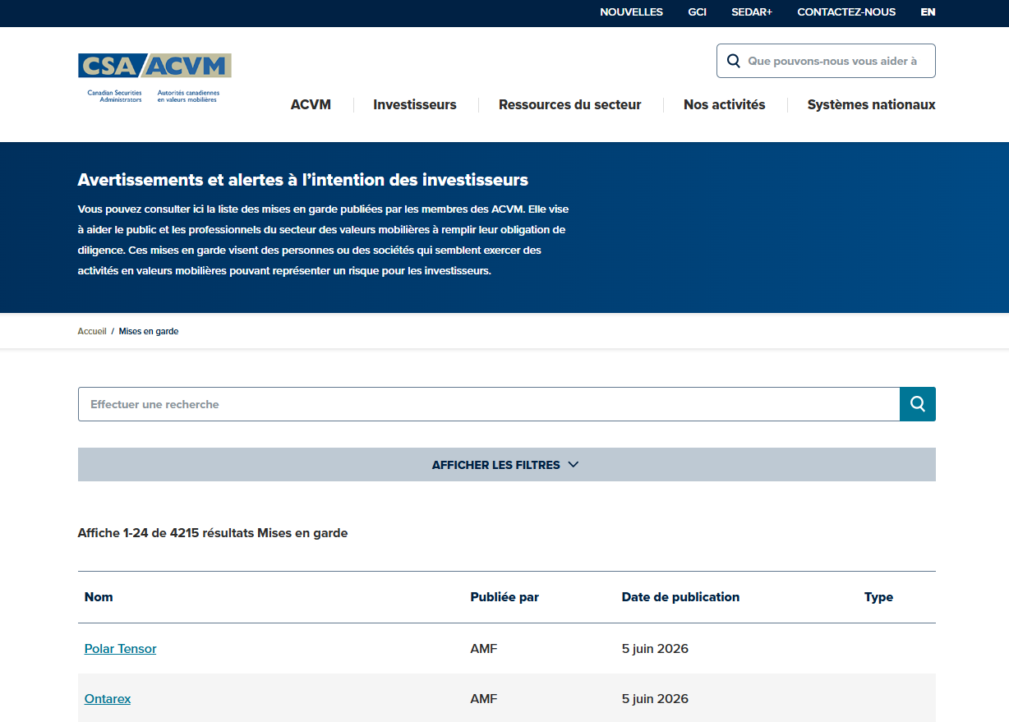Click AMF in Polar Tensor row
The width and height of the screenshot is (1009, 722).
pos(484,649)
